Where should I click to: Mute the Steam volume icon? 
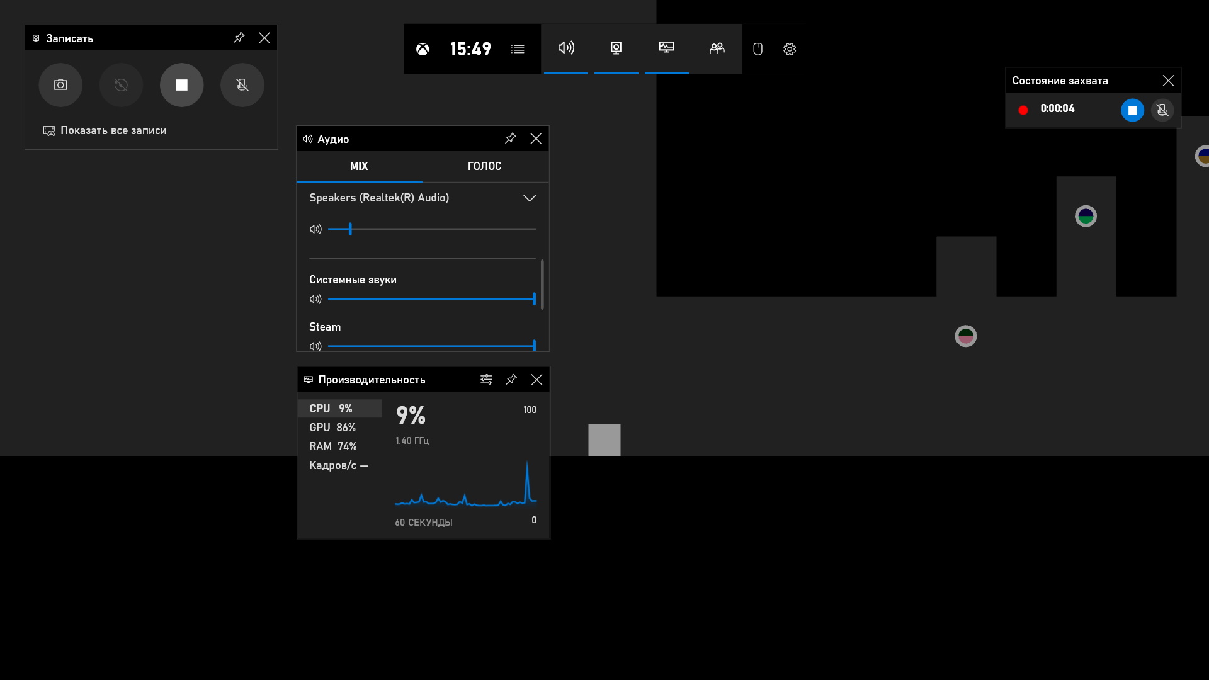(x=315, y=346)
